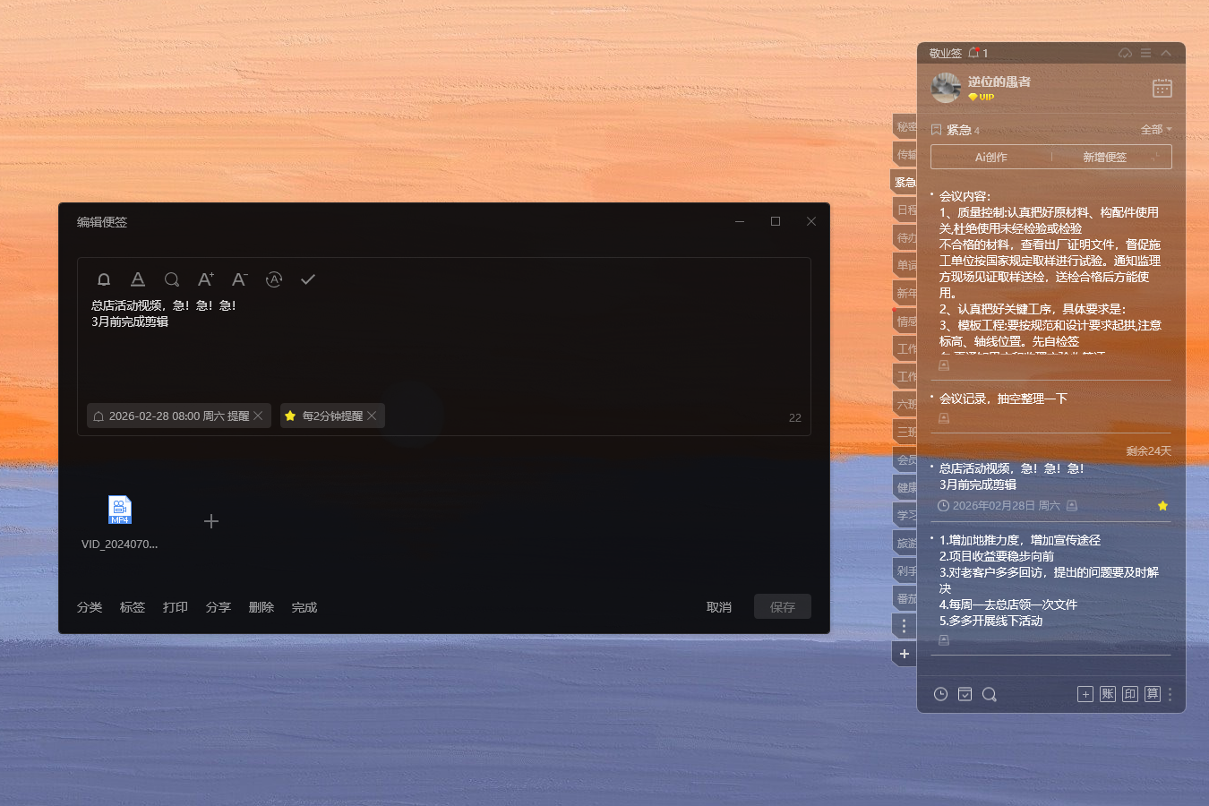The height and width of the screenshot is (806, 1209).
Task: Open the VID_2024070 MP4 attachment
Action: click(119, 510)
